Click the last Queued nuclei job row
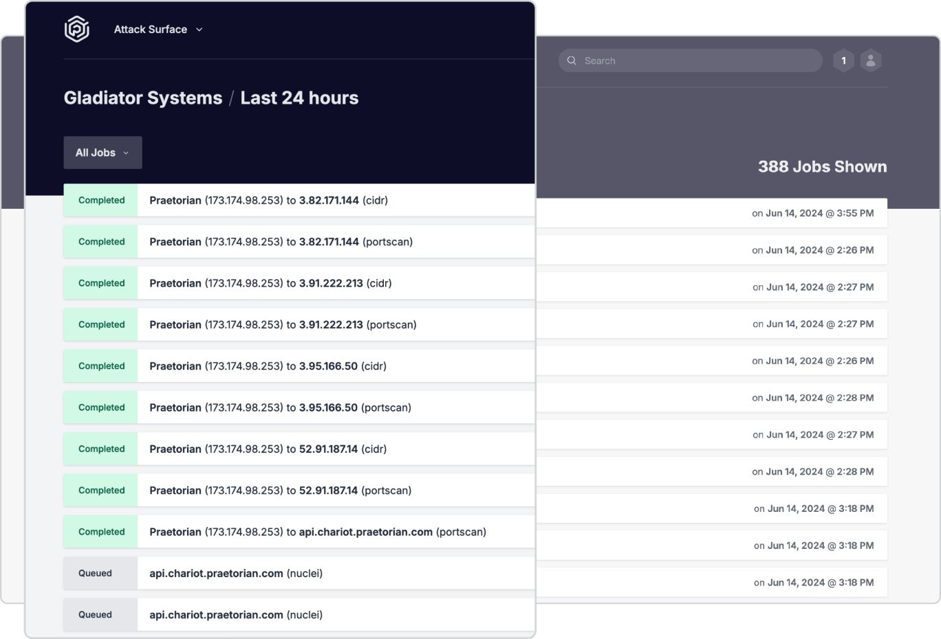 (x=299, y=615)
